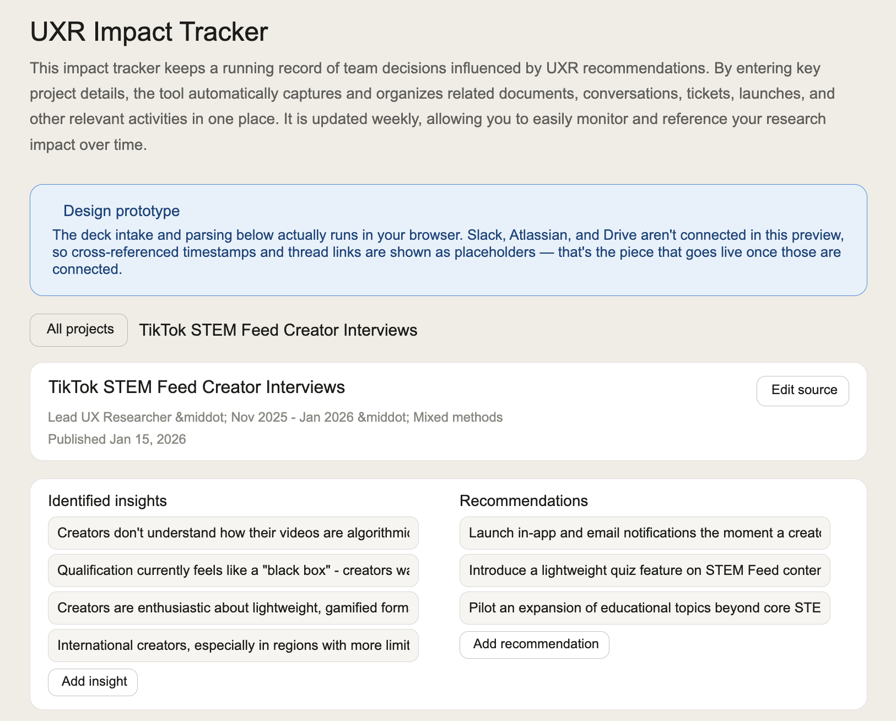
Task: Click the Published Jan 15, 2026 text
Action: pos(117,439)
